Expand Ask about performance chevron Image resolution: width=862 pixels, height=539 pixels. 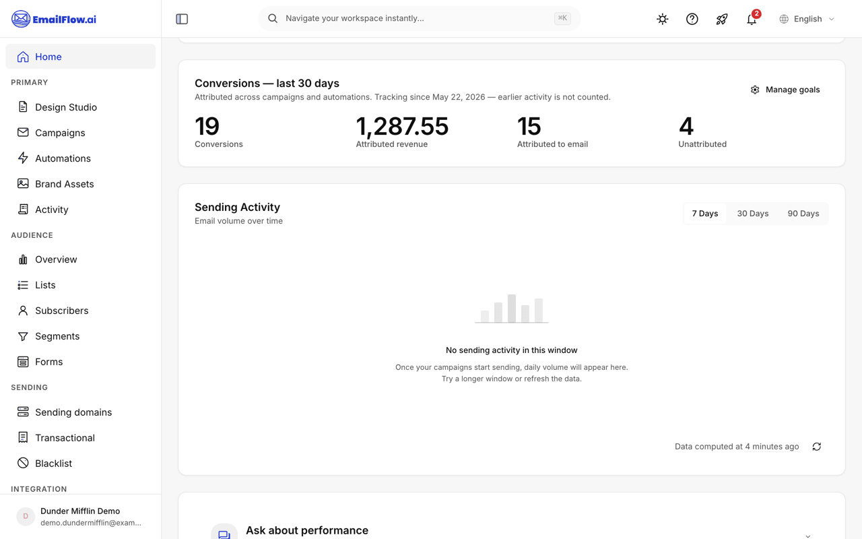[x=807, y=536]
